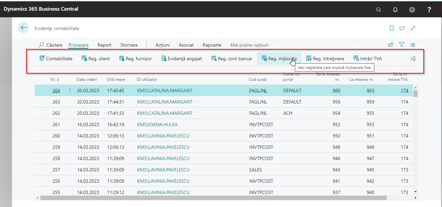Open register number 264 link
442x207 pixels.
[x=56, y=91]
